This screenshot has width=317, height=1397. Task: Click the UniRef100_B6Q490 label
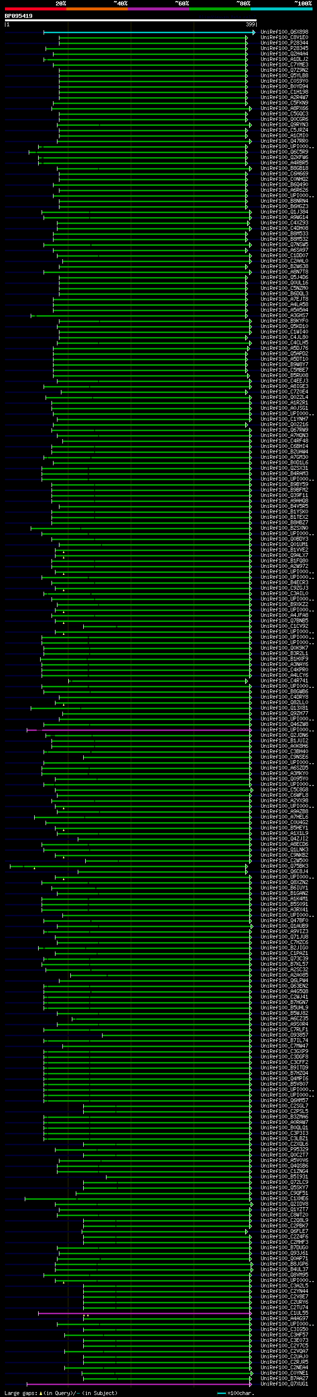pyautogui.click(x=284, y=184)
